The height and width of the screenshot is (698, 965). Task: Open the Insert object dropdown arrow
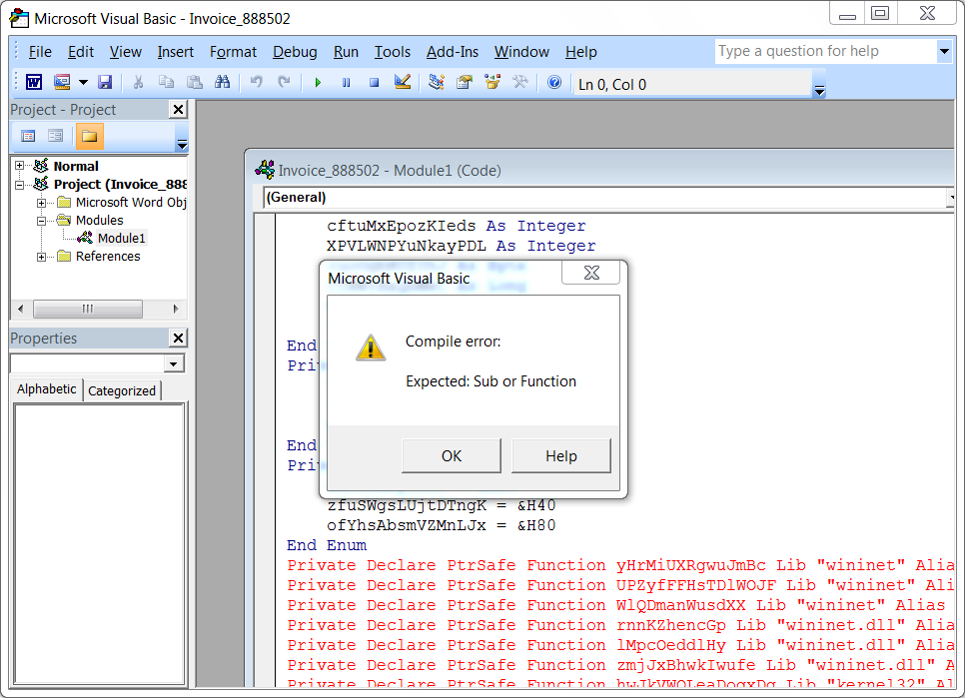point(83,82)
